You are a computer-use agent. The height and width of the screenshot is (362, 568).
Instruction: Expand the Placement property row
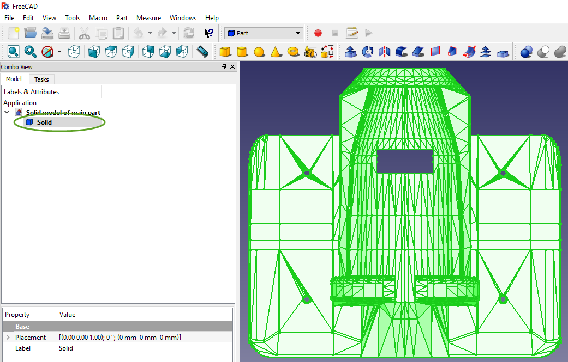point(7,337)
